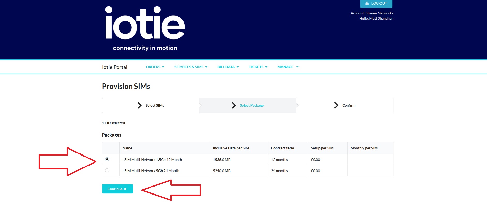Go to the Confirm step
Viewport: 487px width, 202px height.
(348, 105)
